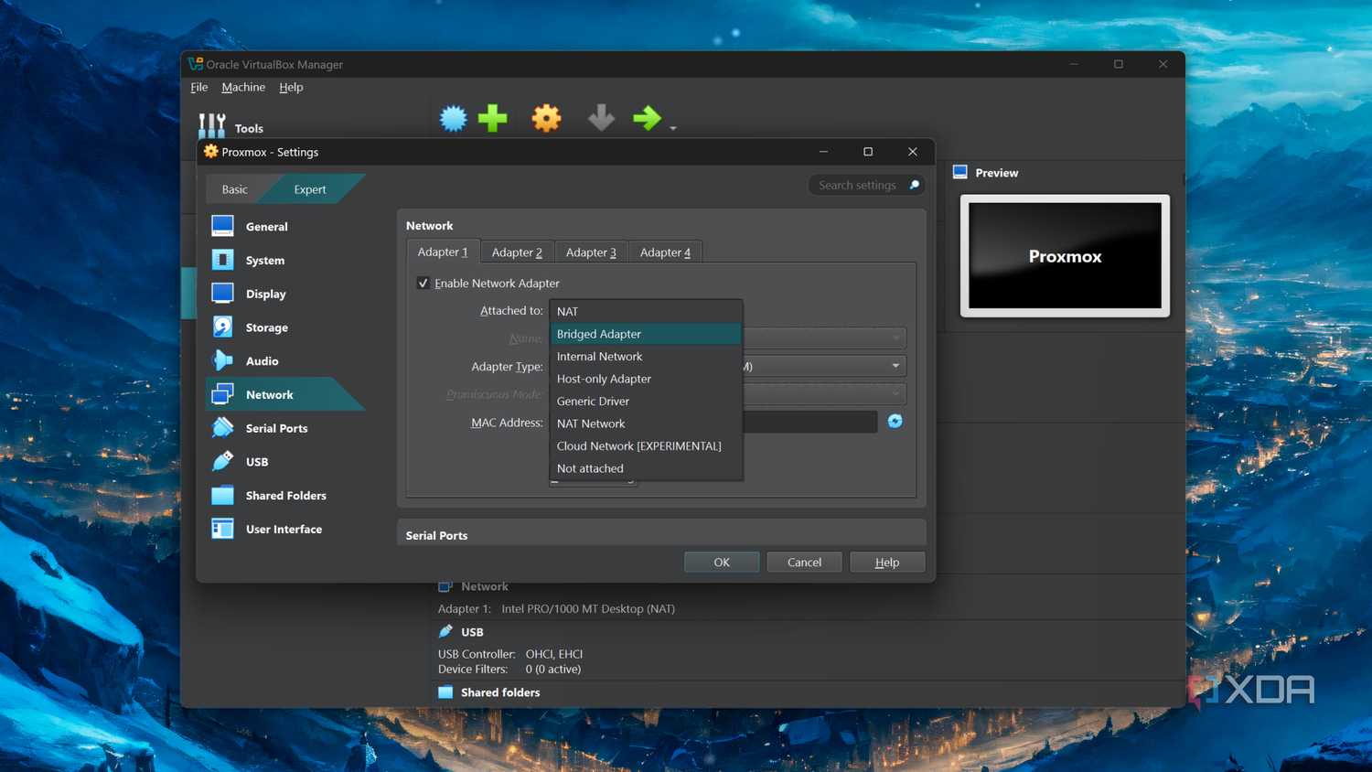Image resolution: width=1372 pixels, height=772 pixels.
Task: Click the blue New machine starburst icon
Action: point(454,118)
